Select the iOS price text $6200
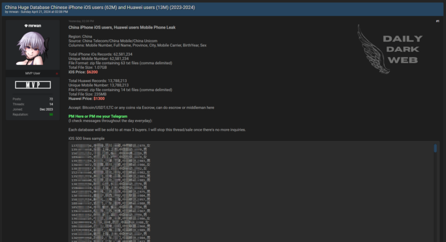The image size is (446, 242). click(92, 72)
